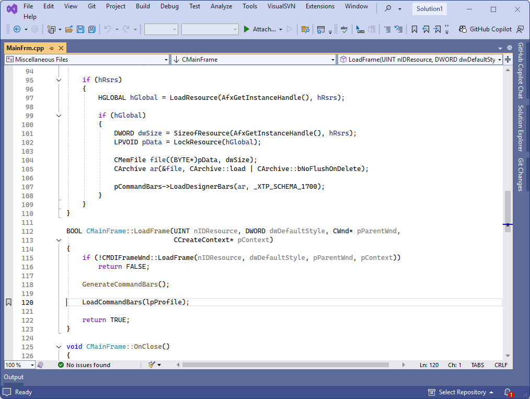
Task: Close the MainFrm.cpp tab
Action: tap(61, 48)
